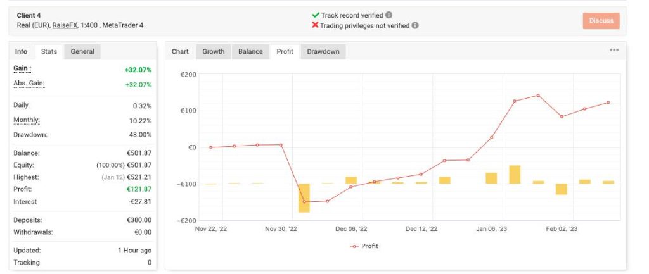Click the Client 4 account title
Screen dimensions: 649x274
click(29, 15)
